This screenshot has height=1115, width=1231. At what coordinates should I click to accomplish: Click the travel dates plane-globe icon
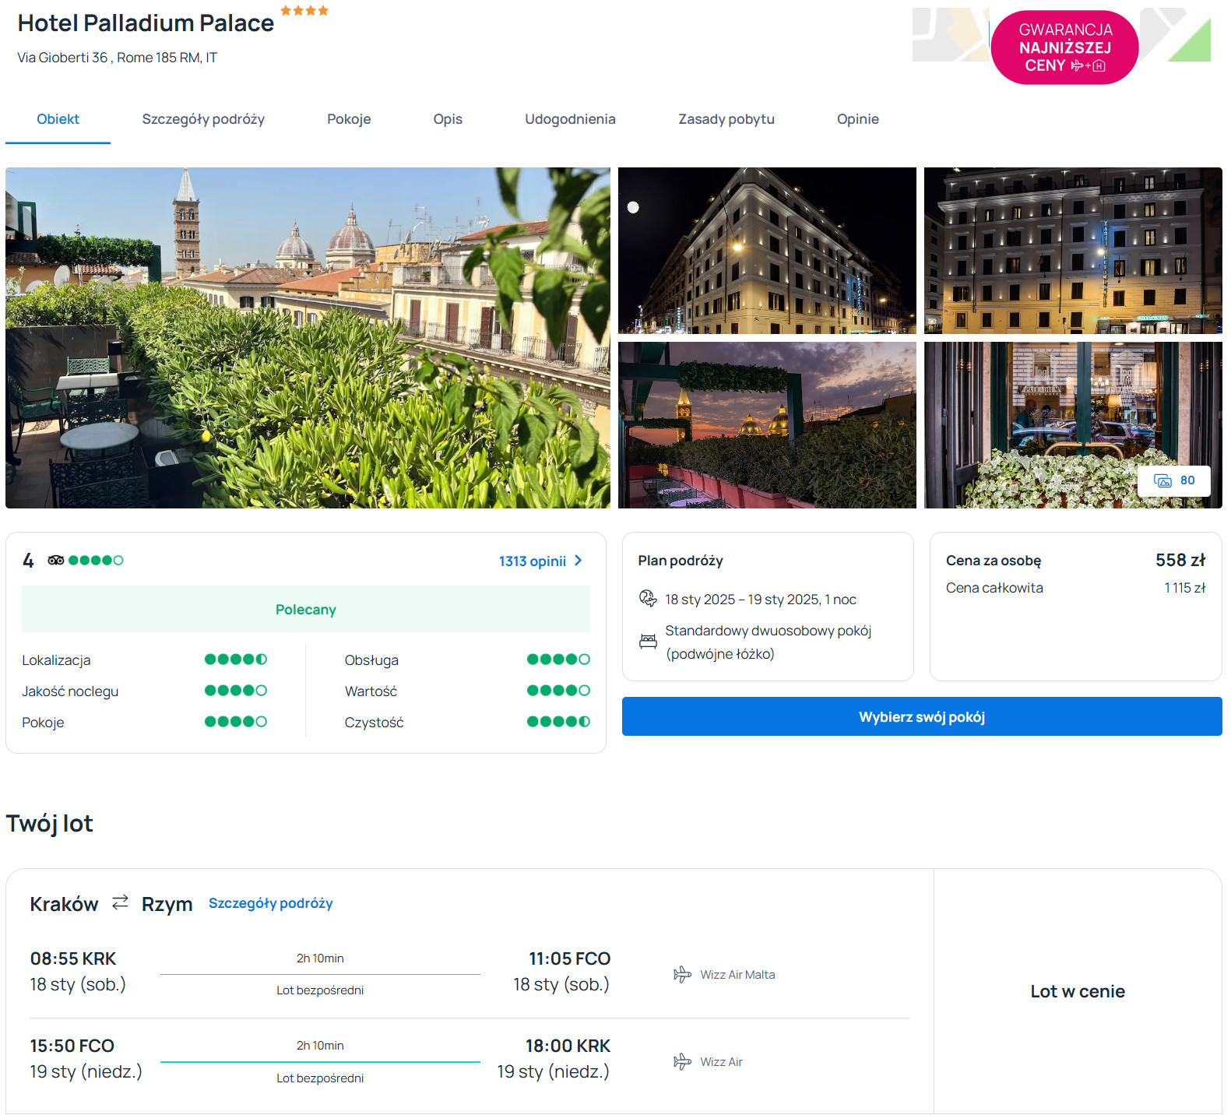click(648, 599)
